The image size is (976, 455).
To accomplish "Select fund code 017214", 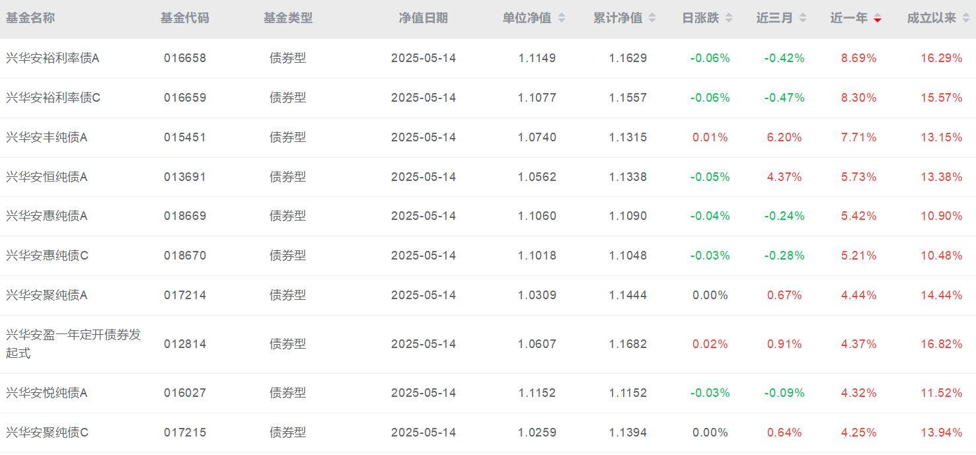I will [185, 295].
